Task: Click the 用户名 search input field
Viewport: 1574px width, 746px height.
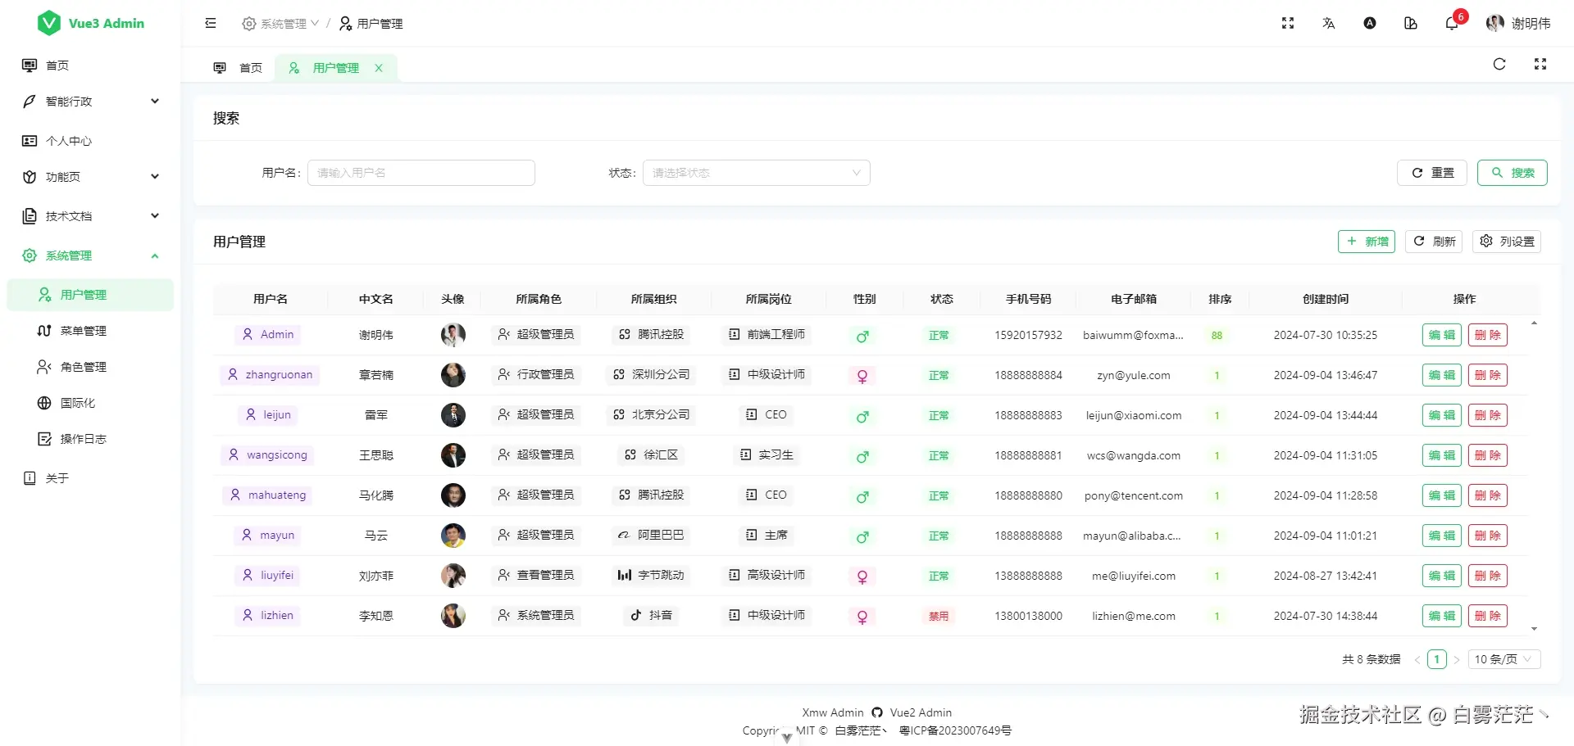Action: [x=421, y=173]
